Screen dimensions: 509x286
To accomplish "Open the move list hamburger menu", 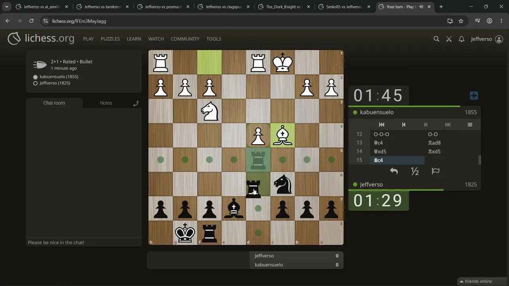I will 470,125.
